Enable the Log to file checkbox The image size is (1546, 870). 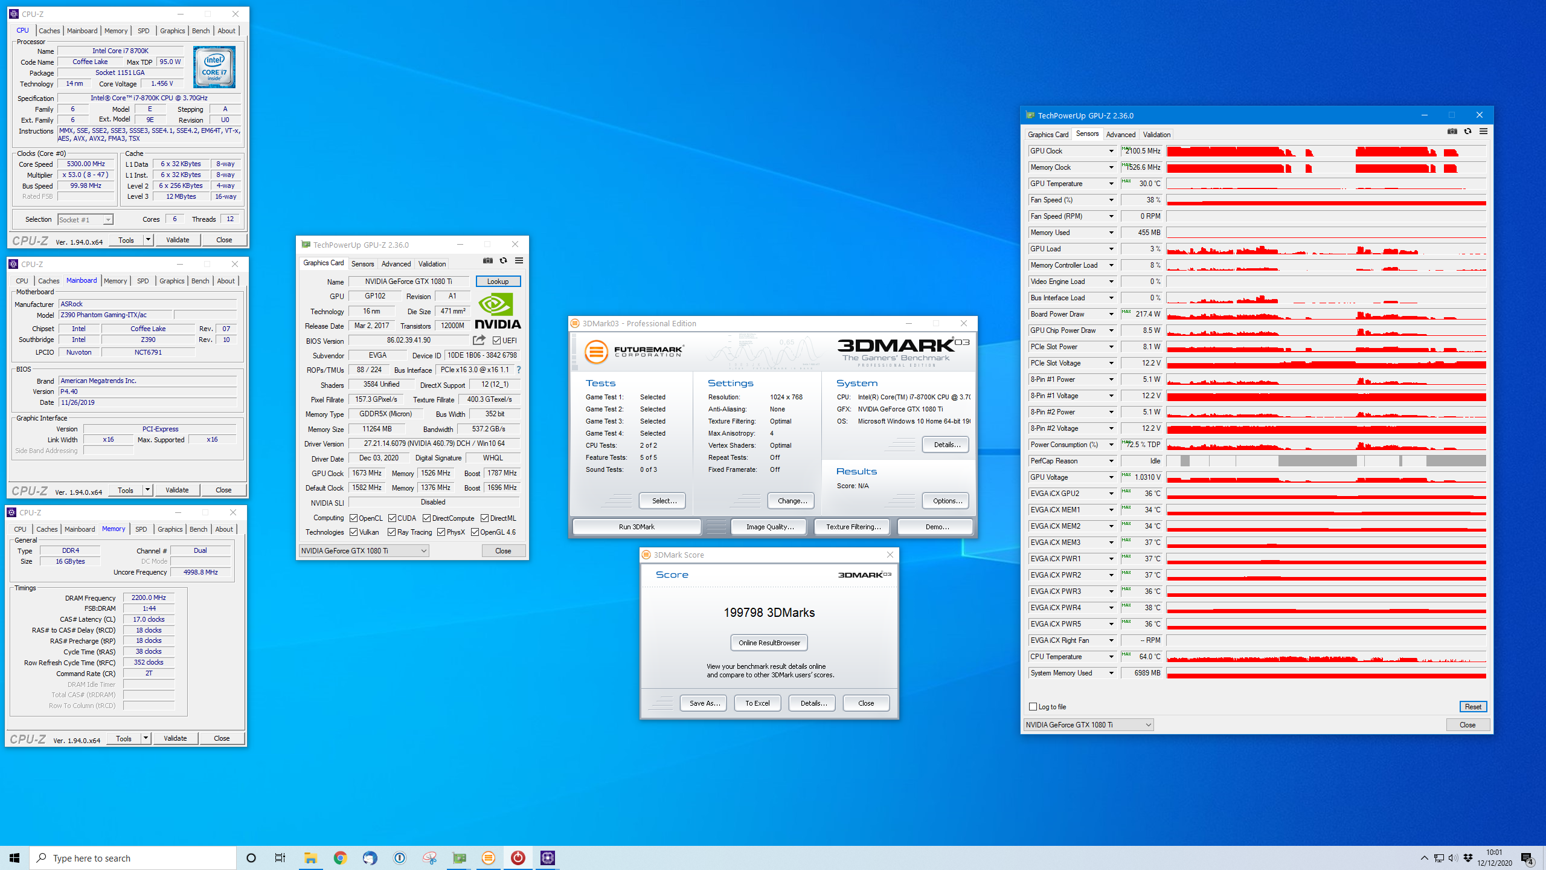pos(1033,706)
